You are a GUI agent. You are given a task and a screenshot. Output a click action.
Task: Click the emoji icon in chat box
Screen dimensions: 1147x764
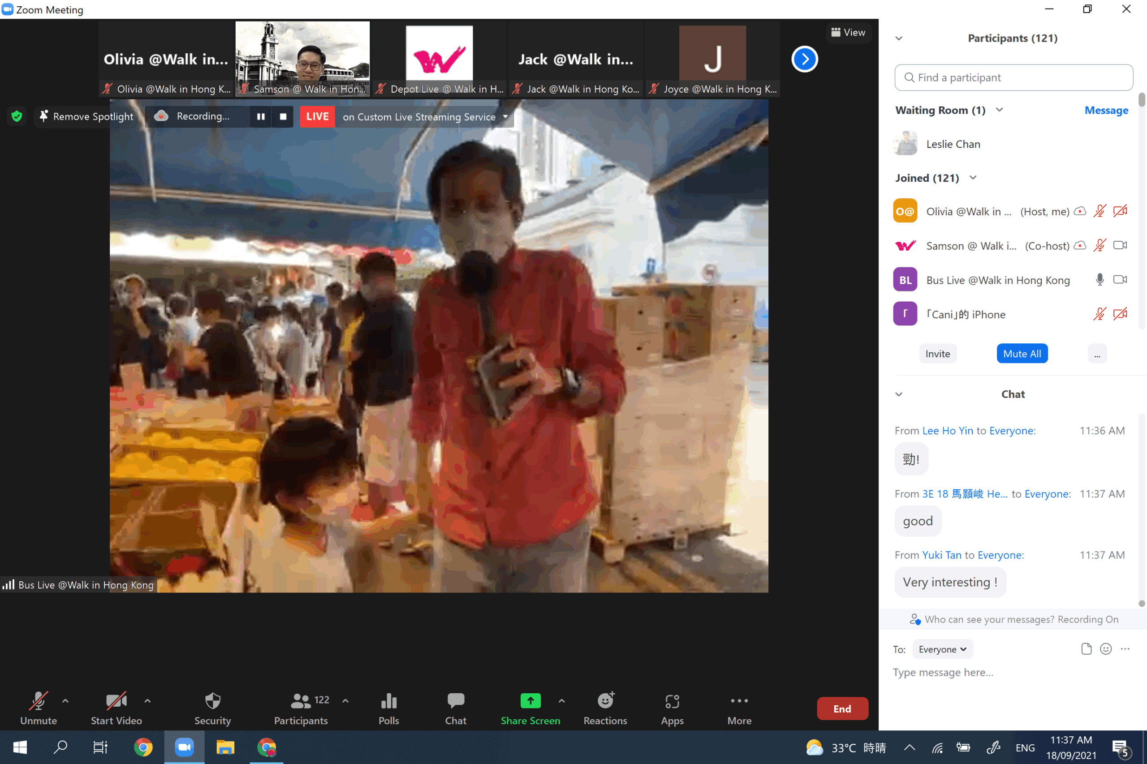pos(1105,649)
